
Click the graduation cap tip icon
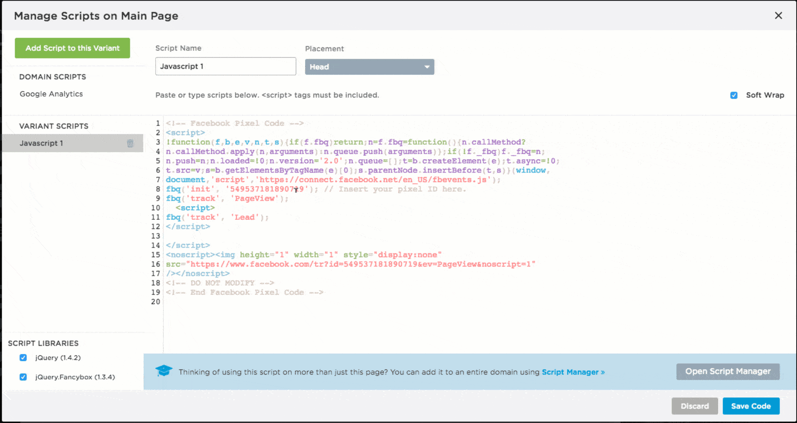pyautogui.click(x=164, y=371)
